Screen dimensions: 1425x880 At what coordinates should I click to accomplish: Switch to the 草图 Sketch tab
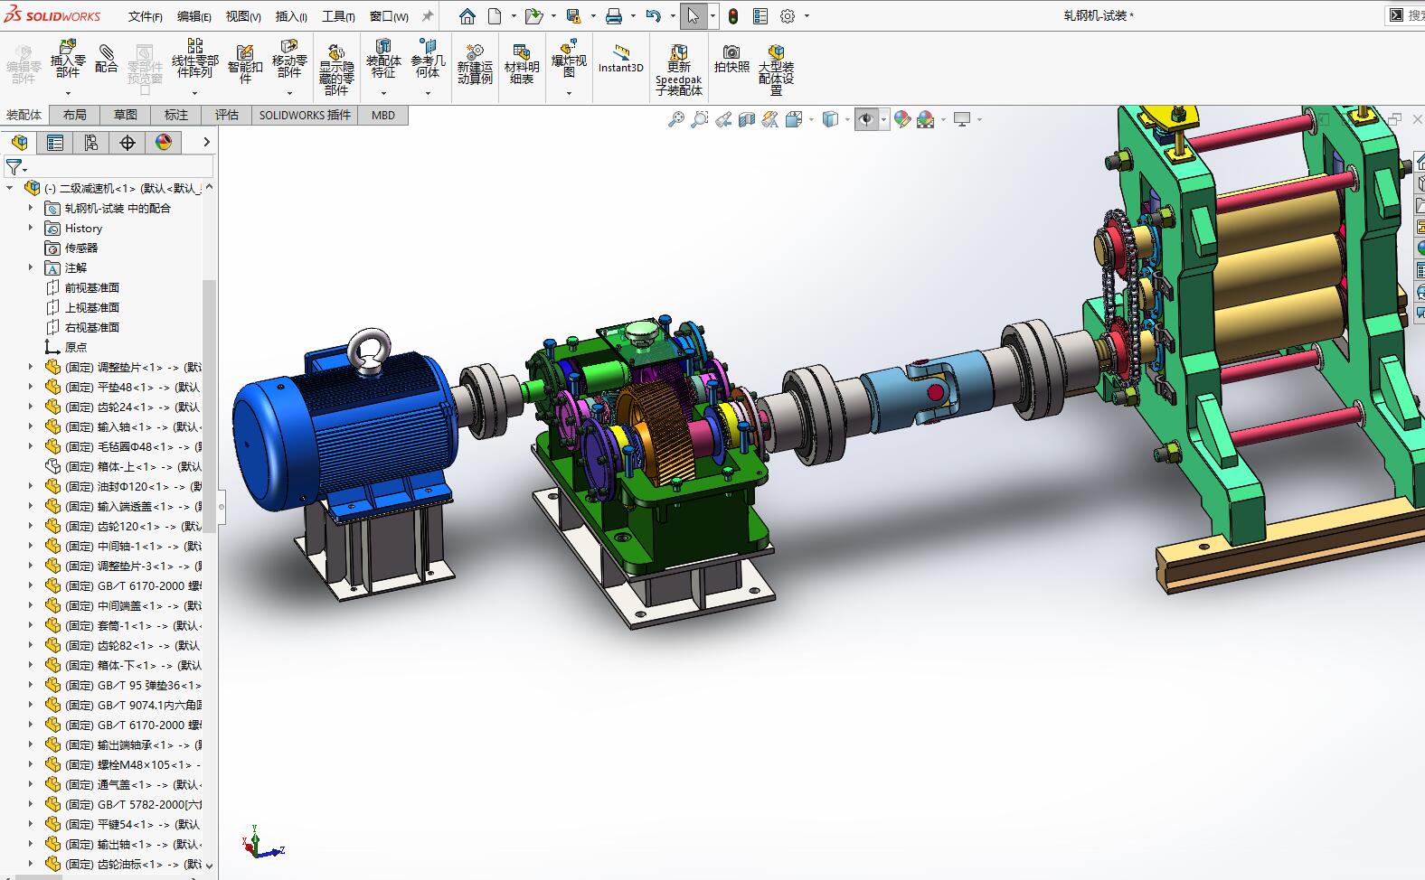[126, 115]
